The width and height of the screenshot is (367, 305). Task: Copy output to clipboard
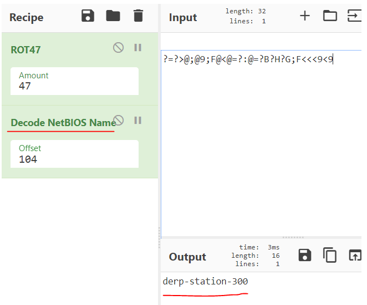point(330,255)
